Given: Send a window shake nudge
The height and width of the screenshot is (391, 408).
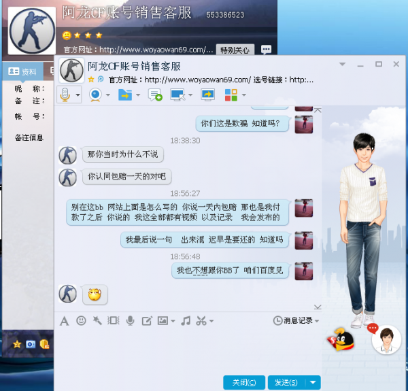Looking at the screenshot, I should click(114, 320).
